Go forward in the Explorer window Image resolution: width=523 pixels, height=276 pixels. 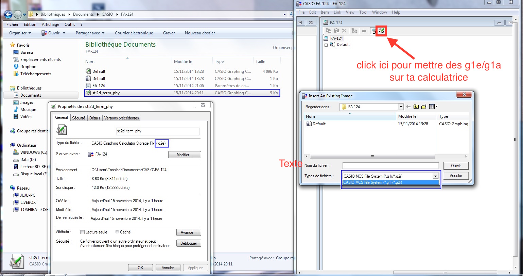pos(18,14)
